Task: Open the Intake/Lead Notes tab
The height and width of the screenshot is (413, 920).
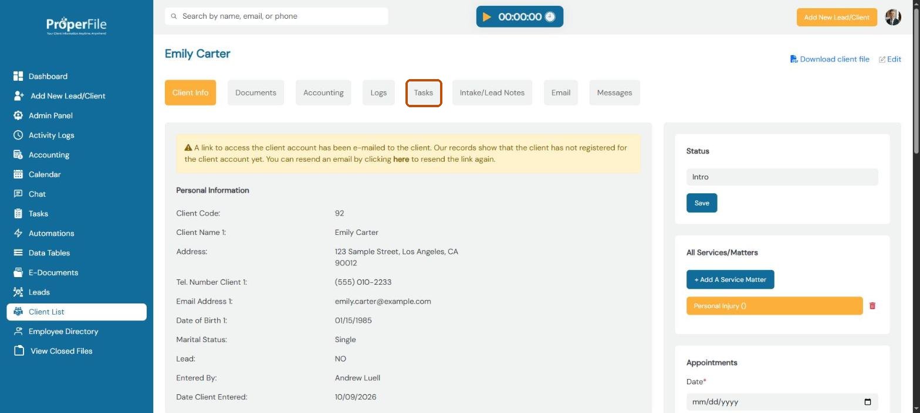Action: pyautogui.click(x=492, y=93)
